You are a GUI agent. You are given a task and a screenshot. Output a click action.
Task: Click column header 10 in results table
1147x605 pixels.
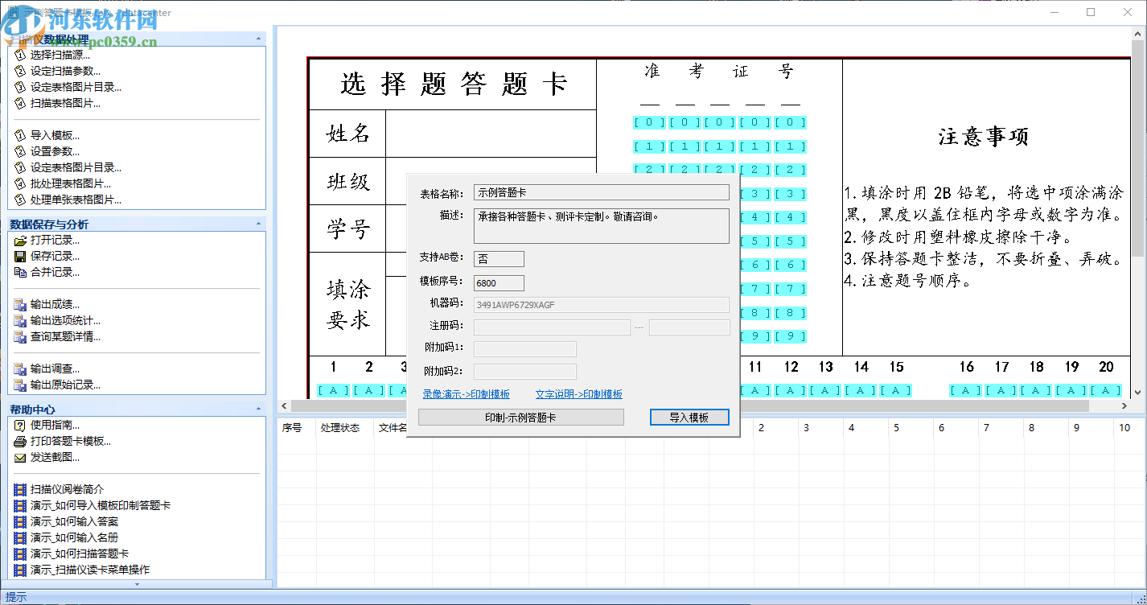click(x=1124, y=428)
